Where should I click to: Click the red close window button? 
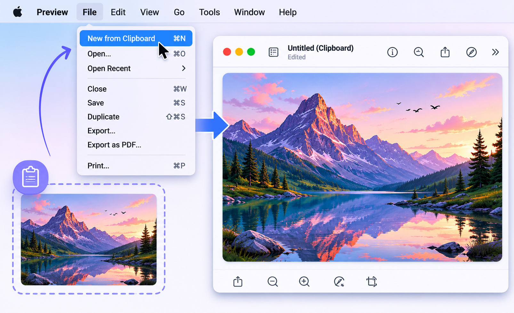(227, 52)
